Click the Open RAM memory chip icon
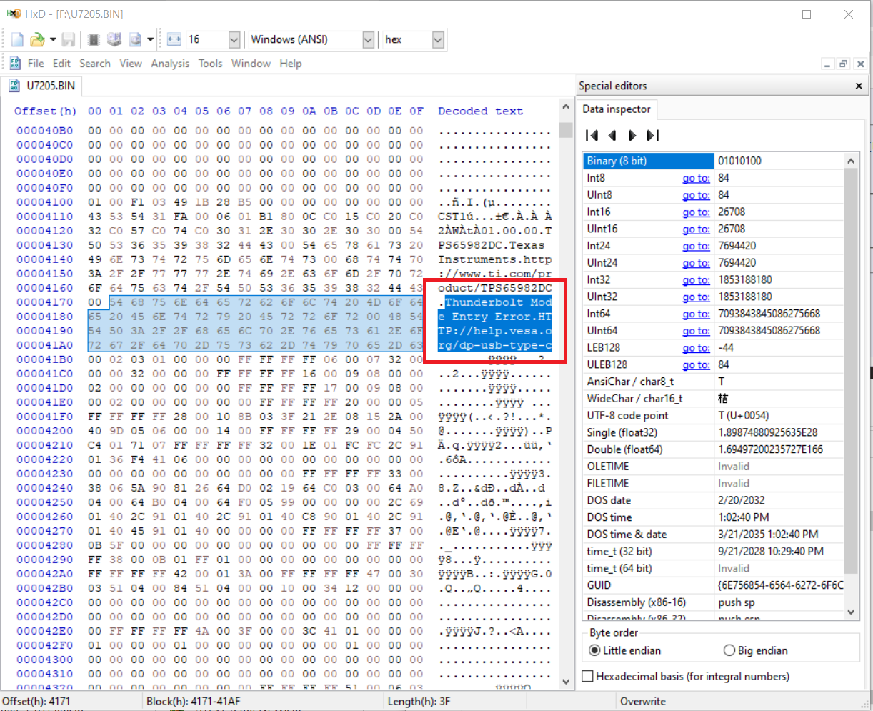873x711 pixels. click(x=93, y=40)
